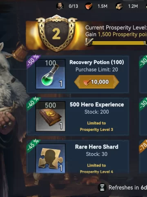
Task: Buy Recovery Potion for 10,000 meat
Action: tap(97, 82)
